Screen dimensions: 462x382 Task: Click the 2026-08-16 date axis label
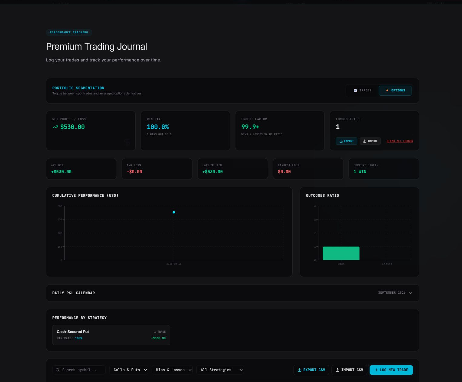(174, 264)
